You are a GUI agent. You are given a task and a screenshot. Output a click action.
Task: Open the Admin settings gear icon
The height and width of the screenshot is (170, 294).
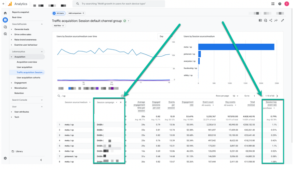click(5, 158)
